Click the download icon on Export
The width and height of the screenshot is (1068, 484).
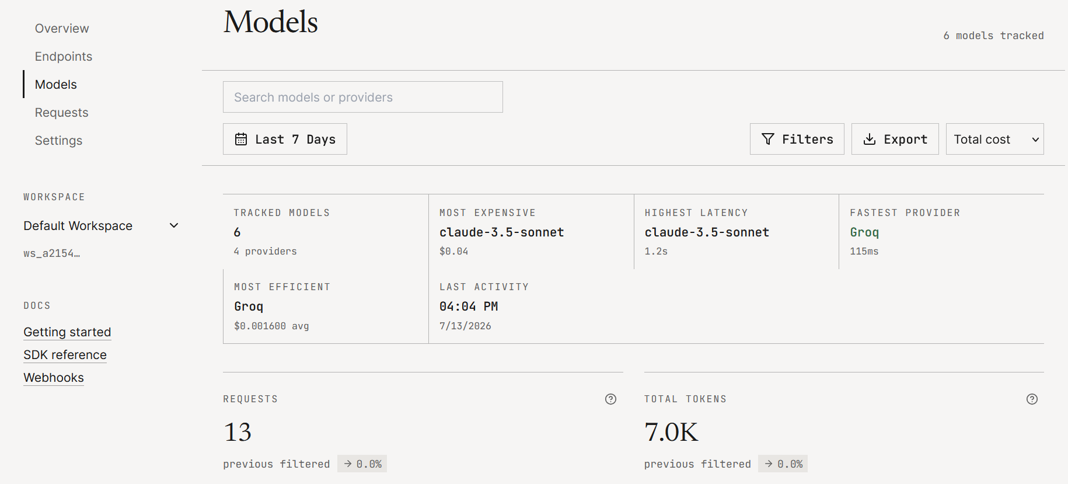870,139
